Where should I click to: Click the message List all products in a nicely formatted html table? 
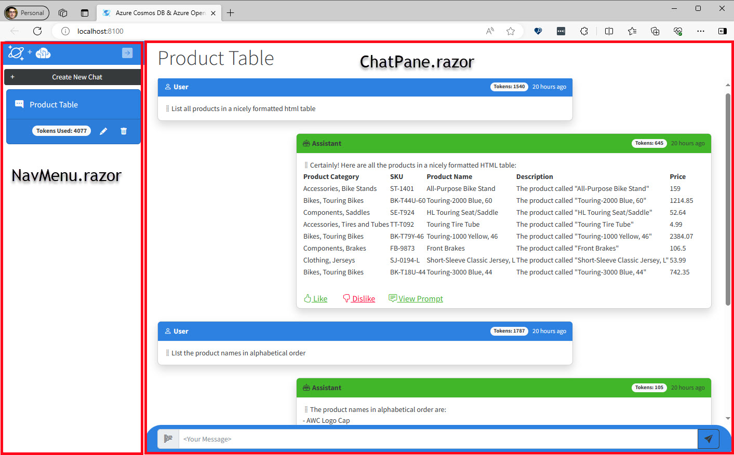click(x=244, y=108)
